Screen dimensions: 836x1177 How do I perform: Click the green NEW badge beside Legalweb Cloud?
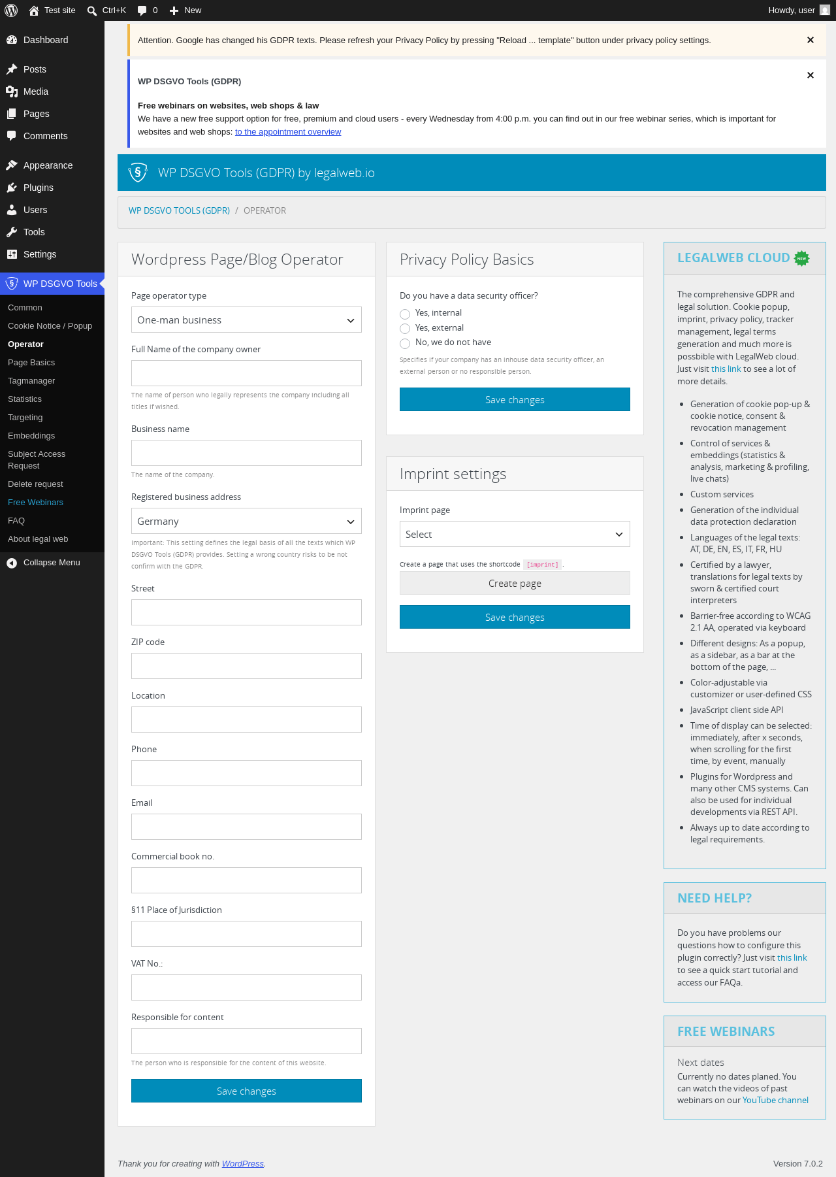point(802,258)
